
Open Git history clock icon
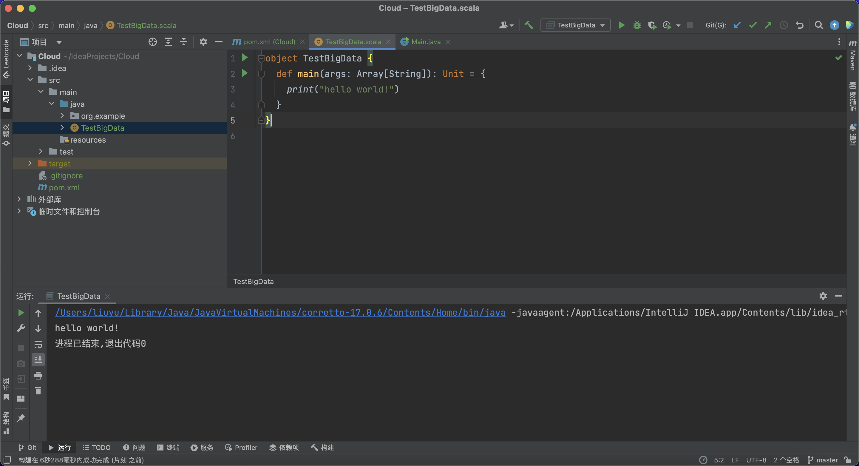pos(784,25)
